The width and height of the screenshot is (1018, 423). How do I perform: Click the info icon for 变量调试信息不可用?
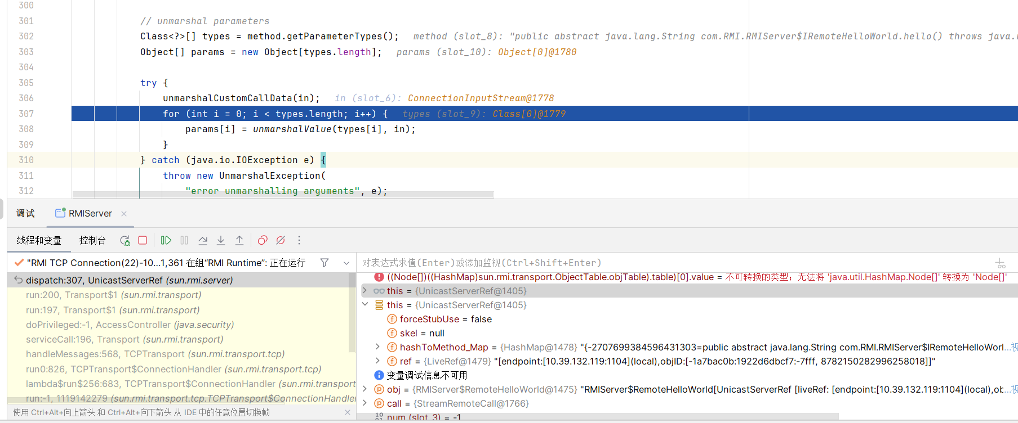click(x=379, y=375)
